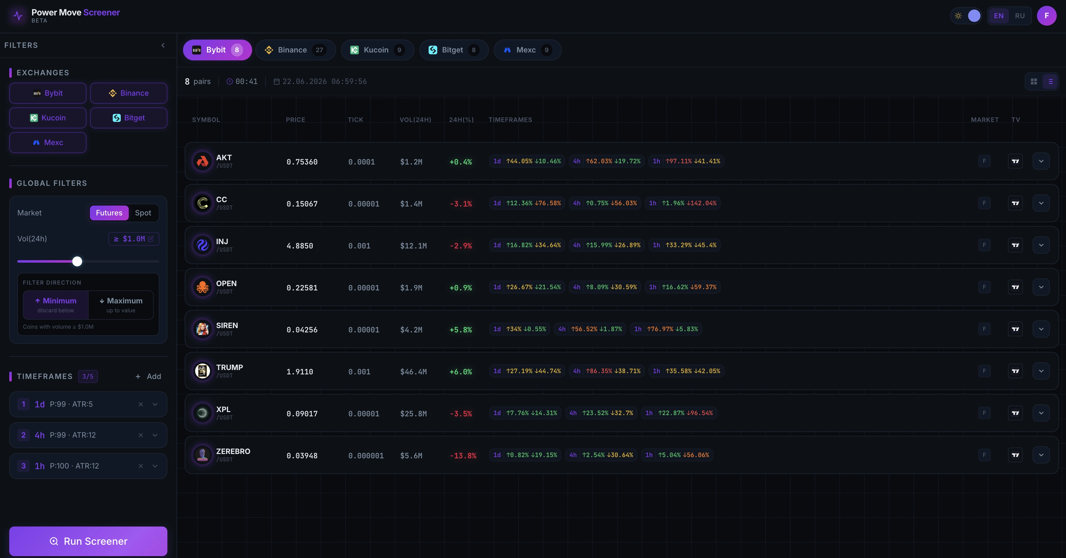The height and width of the screenshot is (558, 1066).
Task: Sort by PRICE column header
Action: pyautogui.click(x=296, y=119)
